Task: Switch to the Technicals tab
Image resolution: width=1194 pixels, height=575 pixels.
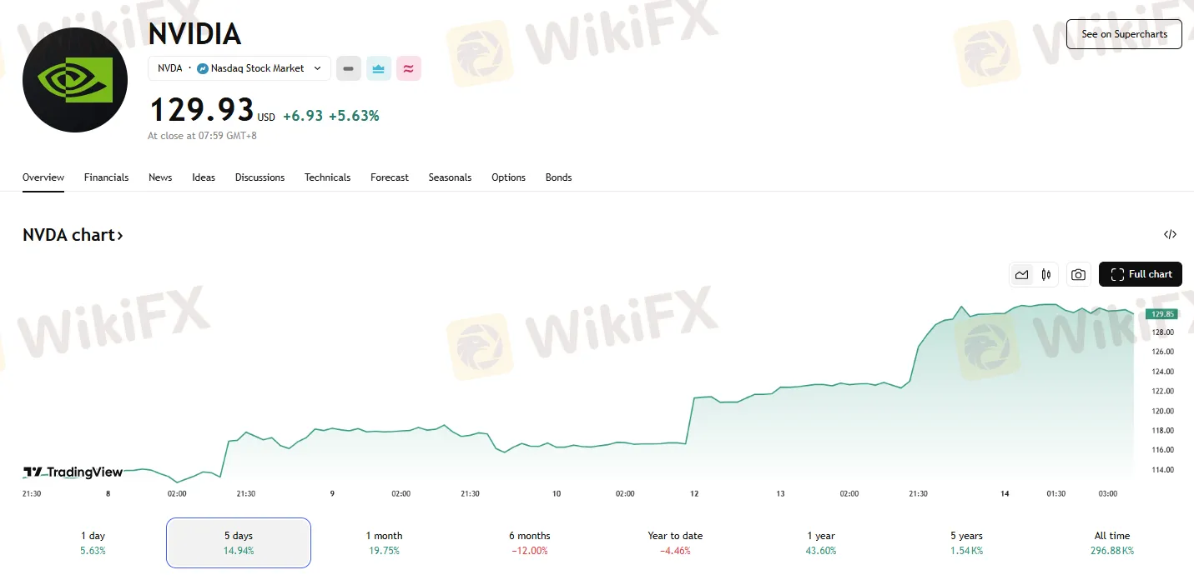Action: click(x=327, y=177)
